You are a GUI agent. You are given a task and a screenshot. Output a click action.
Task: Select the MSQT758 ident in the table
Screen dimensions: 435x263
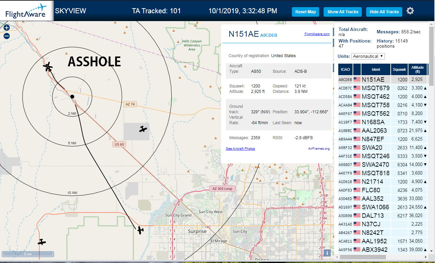point(375,105)
